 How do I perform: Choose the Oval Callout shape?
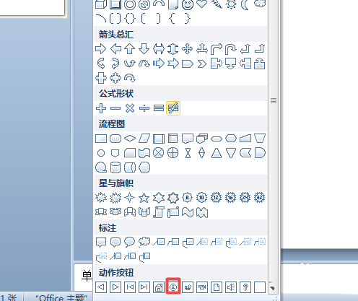click(x=130, y=243)
